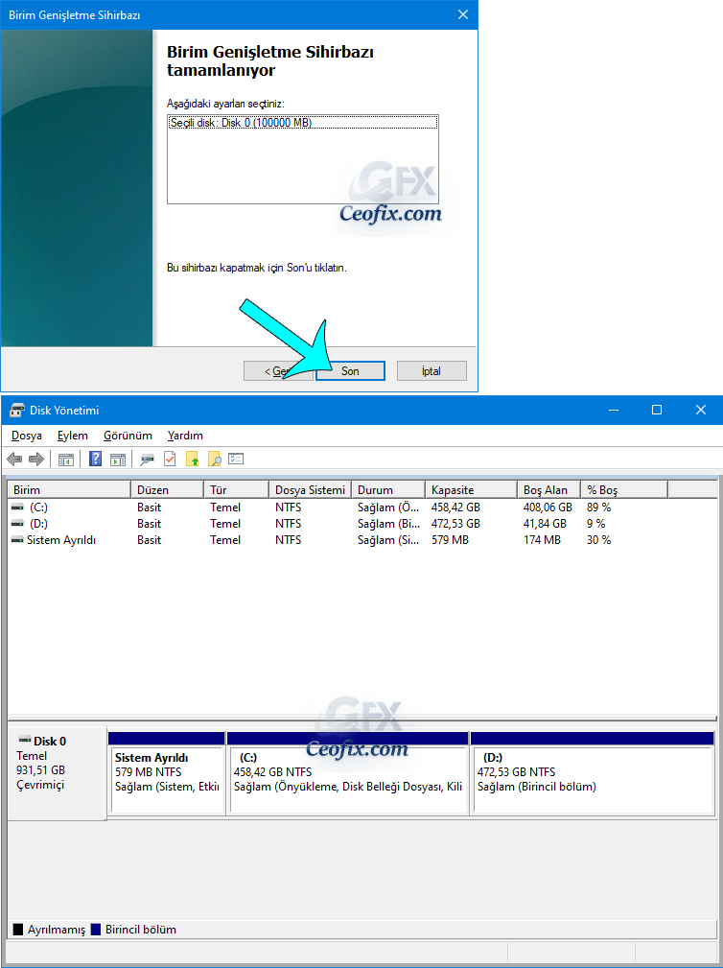Sort by the Dosya Sistemi column header
The width and height of the screenshot is (723, 968).
pyautogui.click(x=311, y=490)
